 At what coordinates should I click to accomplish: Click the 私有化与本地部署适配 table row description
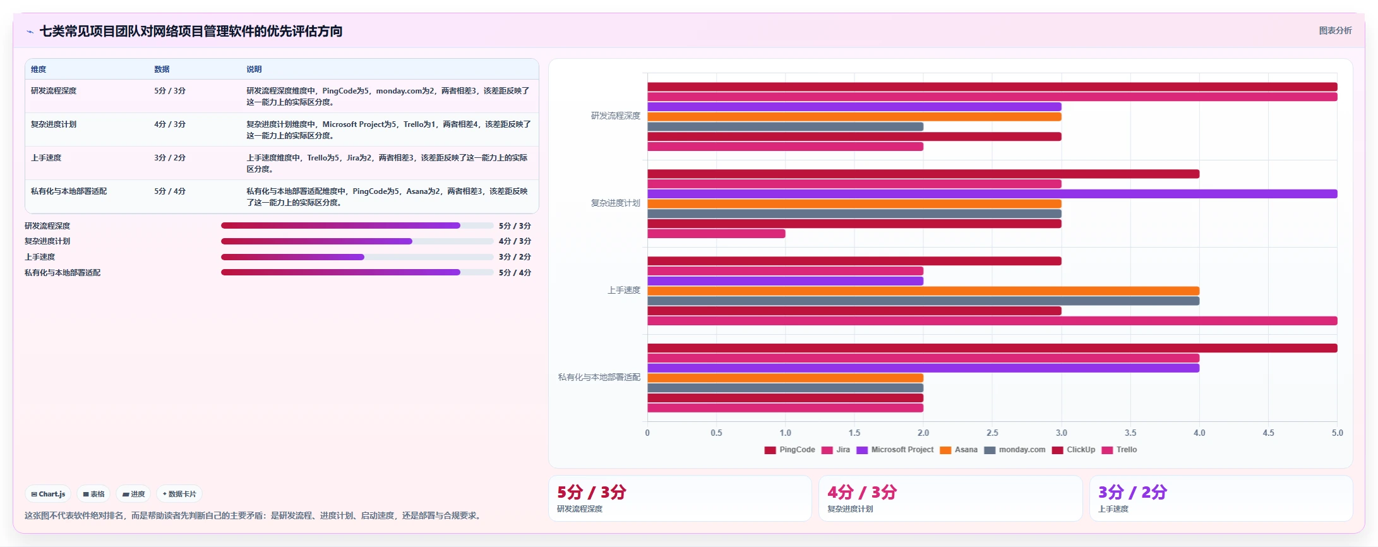point(388,197)
